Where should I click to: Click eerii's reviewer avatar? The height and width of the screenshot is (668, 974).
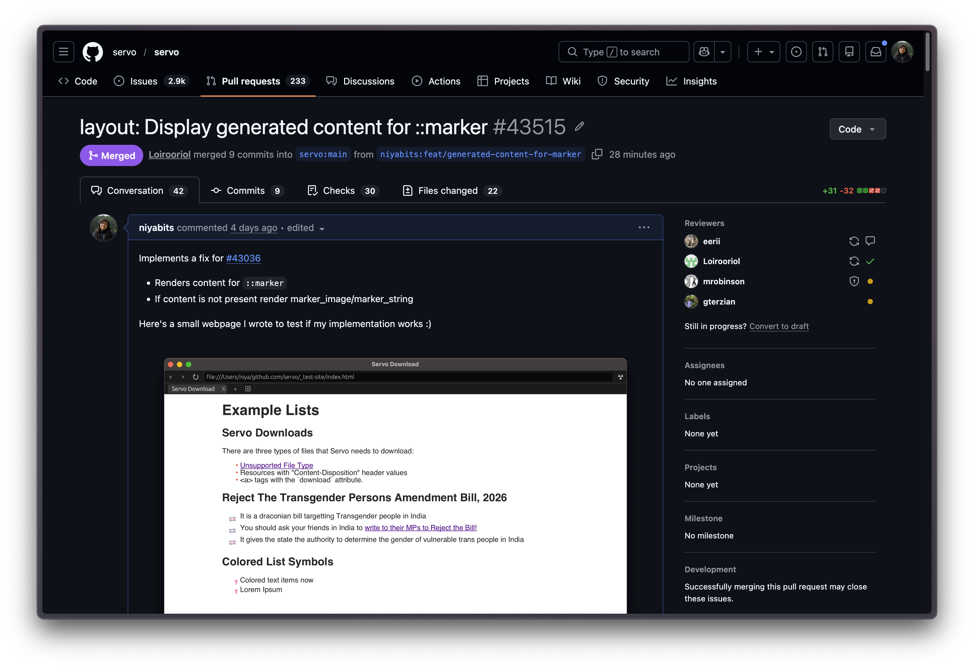coord(691,241)
